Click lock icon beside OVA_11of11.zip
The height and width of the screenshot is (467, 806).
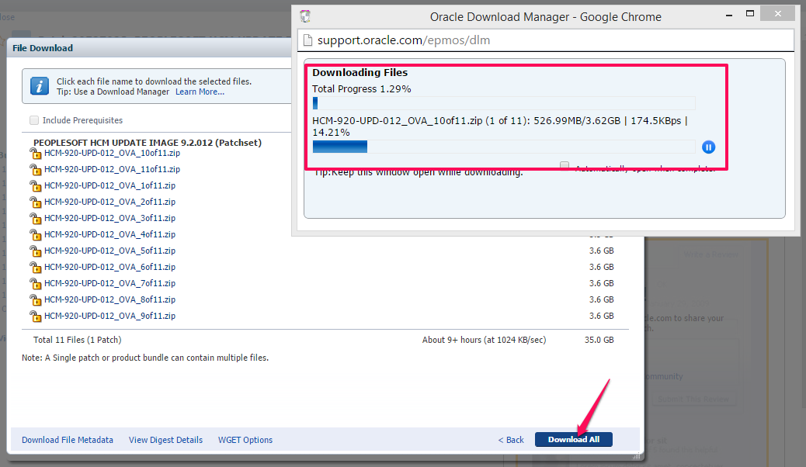pos(35,170)
